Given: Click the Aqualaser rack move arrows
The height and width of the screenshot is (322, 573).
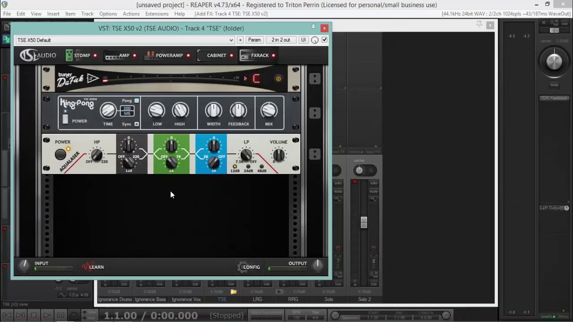Looking at the screenshot, I should point(315,154).
